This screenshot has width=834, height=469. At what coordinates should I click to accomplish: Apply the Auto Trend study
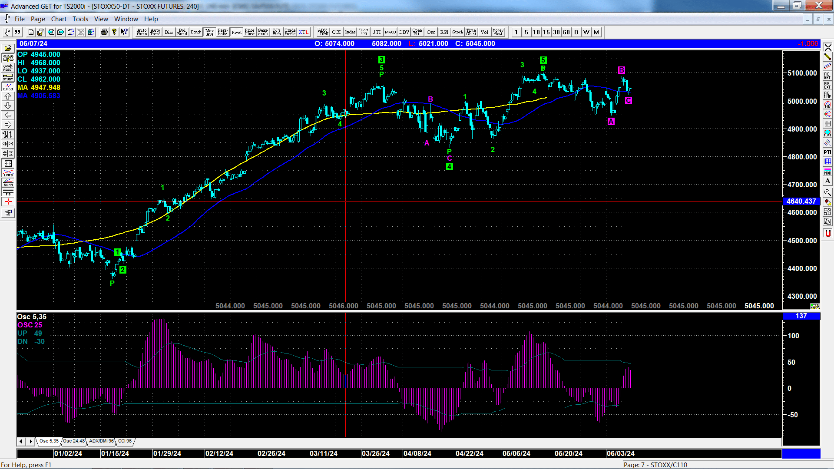(x=156, y=32)
